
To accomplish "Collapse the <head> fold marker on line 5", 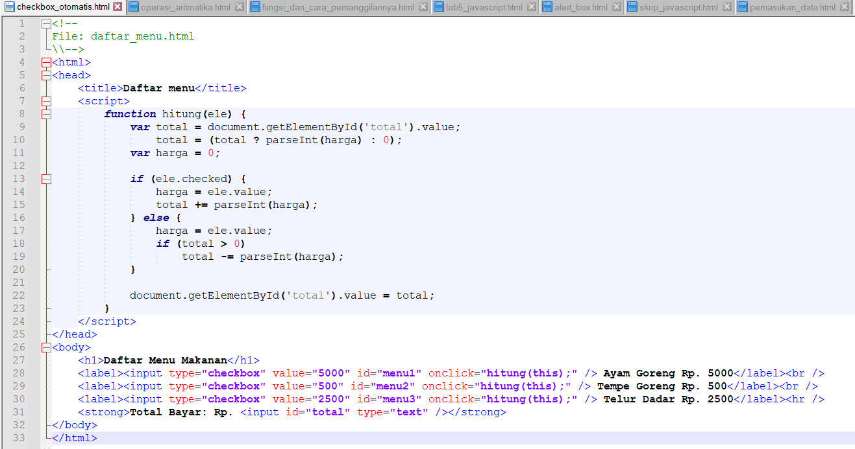I will point(45,75).
